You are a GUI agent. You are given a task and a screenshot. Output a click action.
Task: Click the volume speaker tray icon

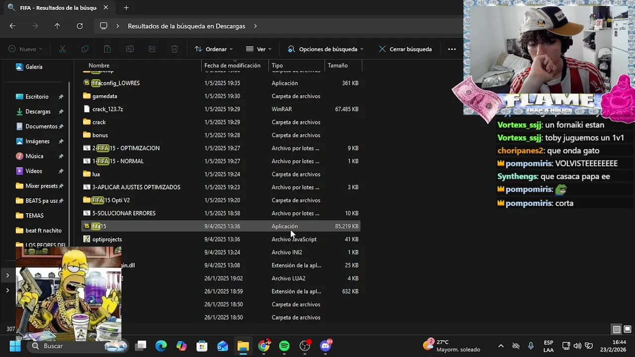pos(577,346)
